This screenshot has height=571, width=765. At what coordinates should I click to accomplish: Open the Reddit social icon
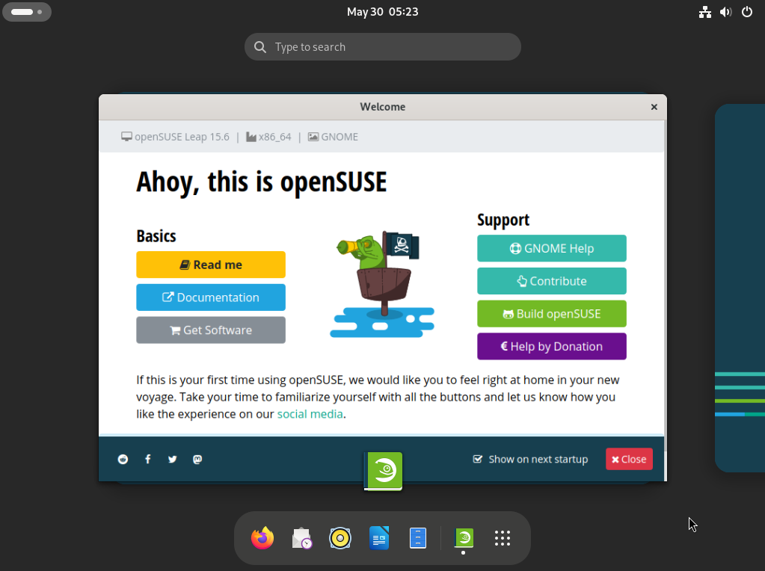pos(123,459)
